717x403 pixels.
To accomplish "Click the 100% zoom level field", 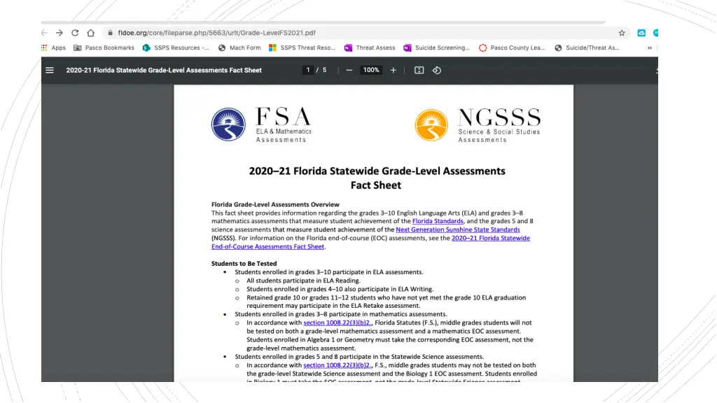I will pos(371,70).
